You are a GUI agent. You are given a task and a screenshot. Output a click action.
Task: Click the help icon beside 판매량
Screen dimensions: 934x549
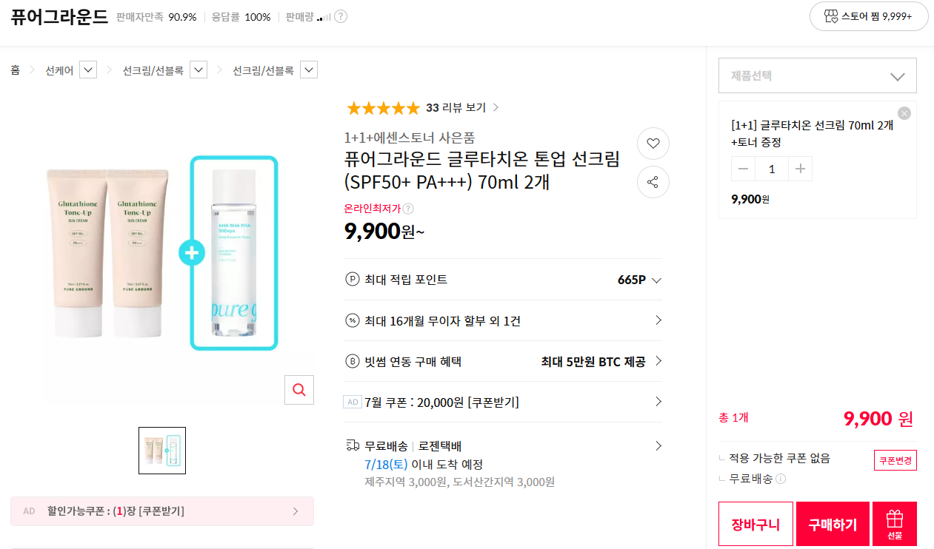341,16
